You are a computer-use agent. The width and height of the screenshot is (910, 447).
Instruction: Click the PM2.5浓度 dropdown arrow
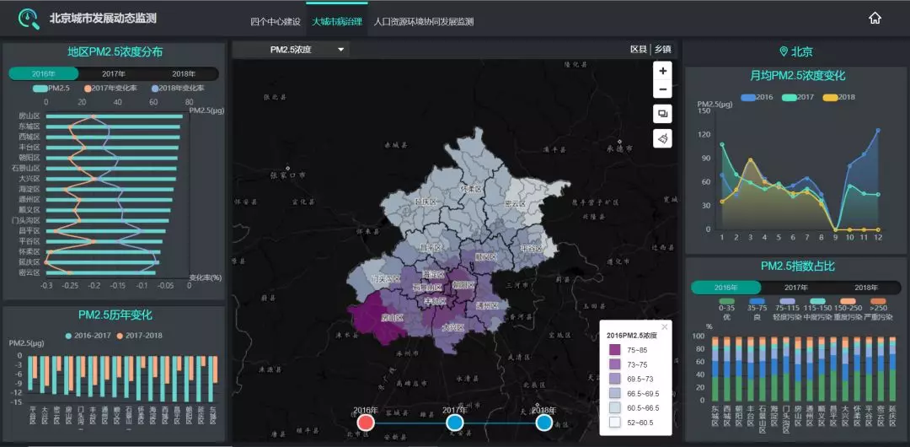coord(341,50)
